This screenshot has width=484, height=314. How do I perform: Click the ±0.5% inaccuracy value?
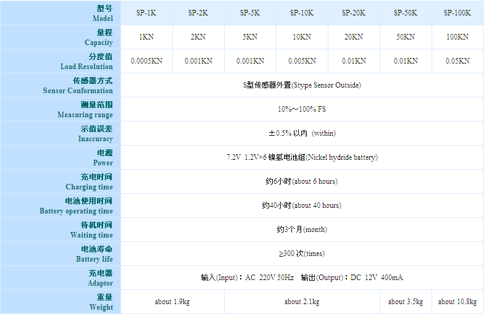302,133
